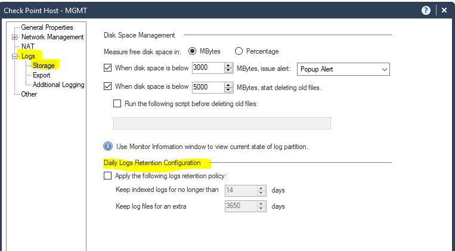
Task: Click the script path input field
Action: [x=222, y=123]
